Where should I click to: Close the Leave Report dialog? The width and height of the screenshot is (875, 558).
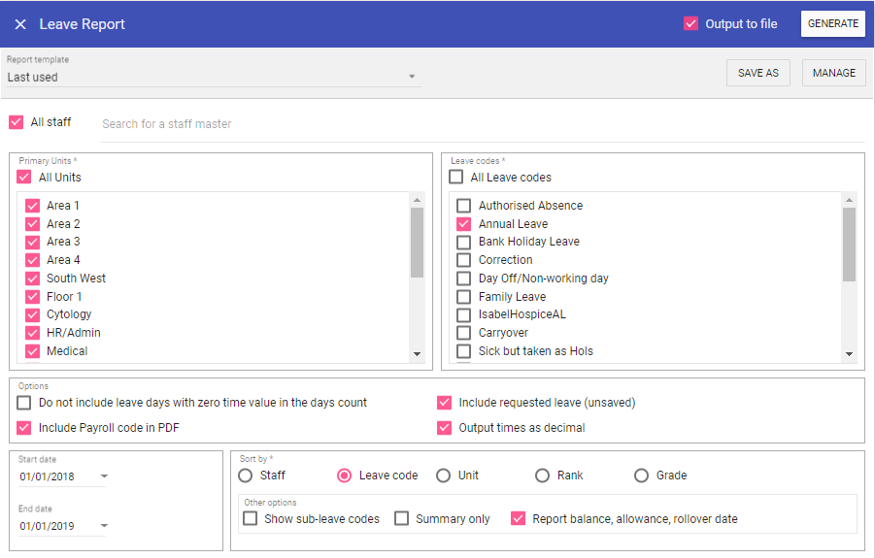click(20, 24)
